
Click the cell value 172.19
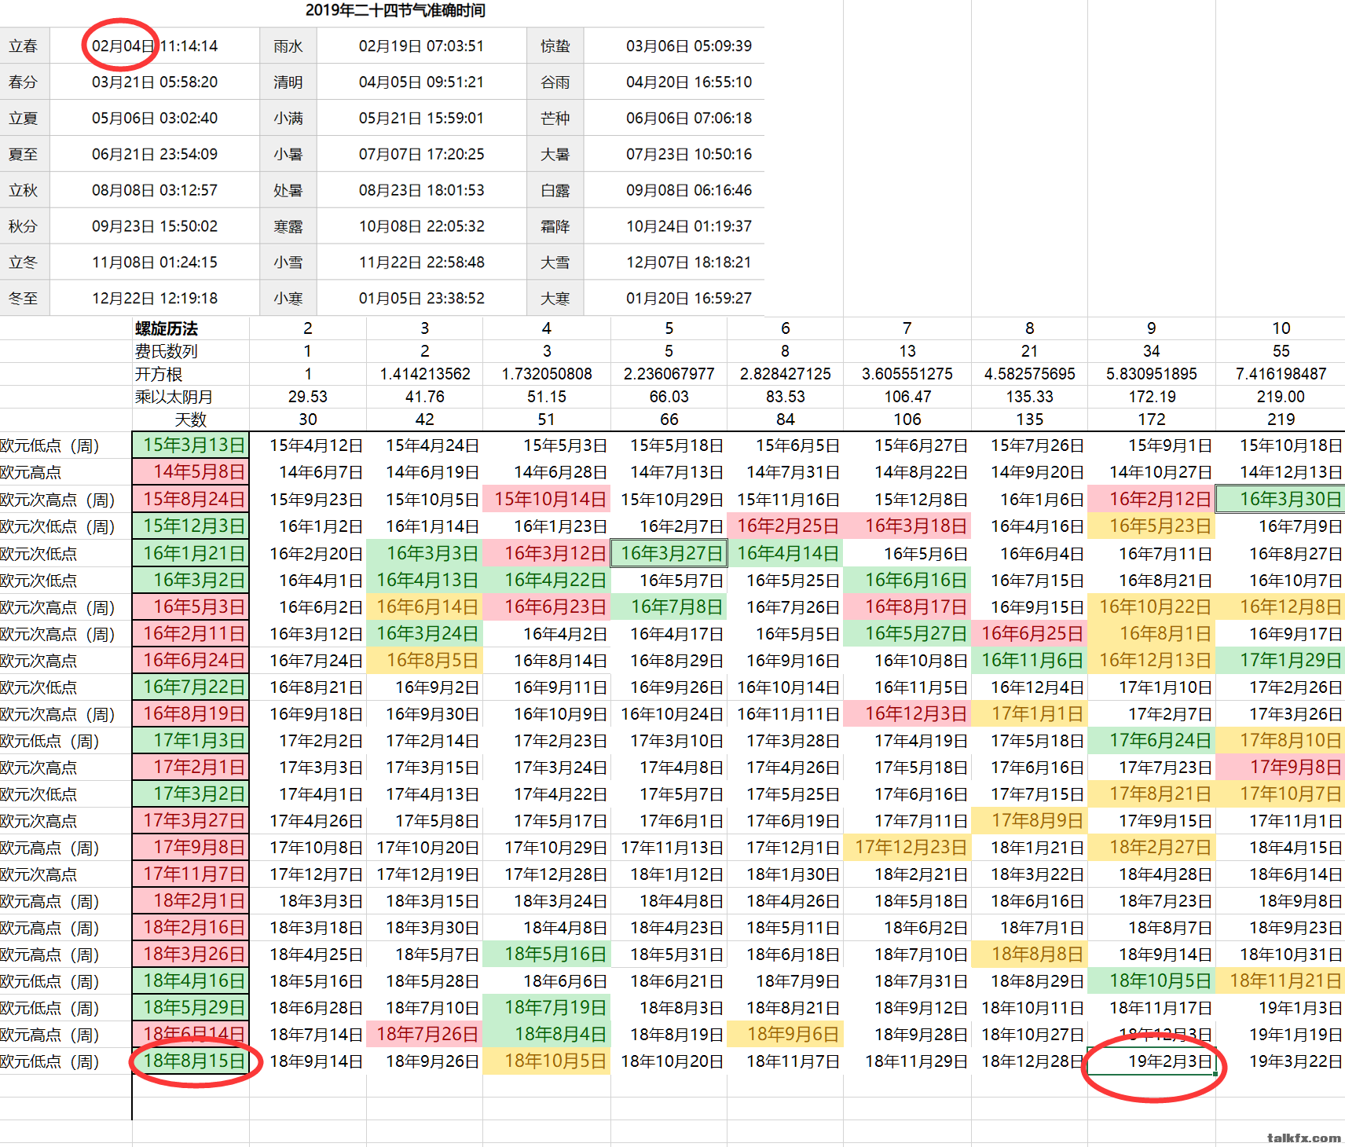coord(1152,397)
